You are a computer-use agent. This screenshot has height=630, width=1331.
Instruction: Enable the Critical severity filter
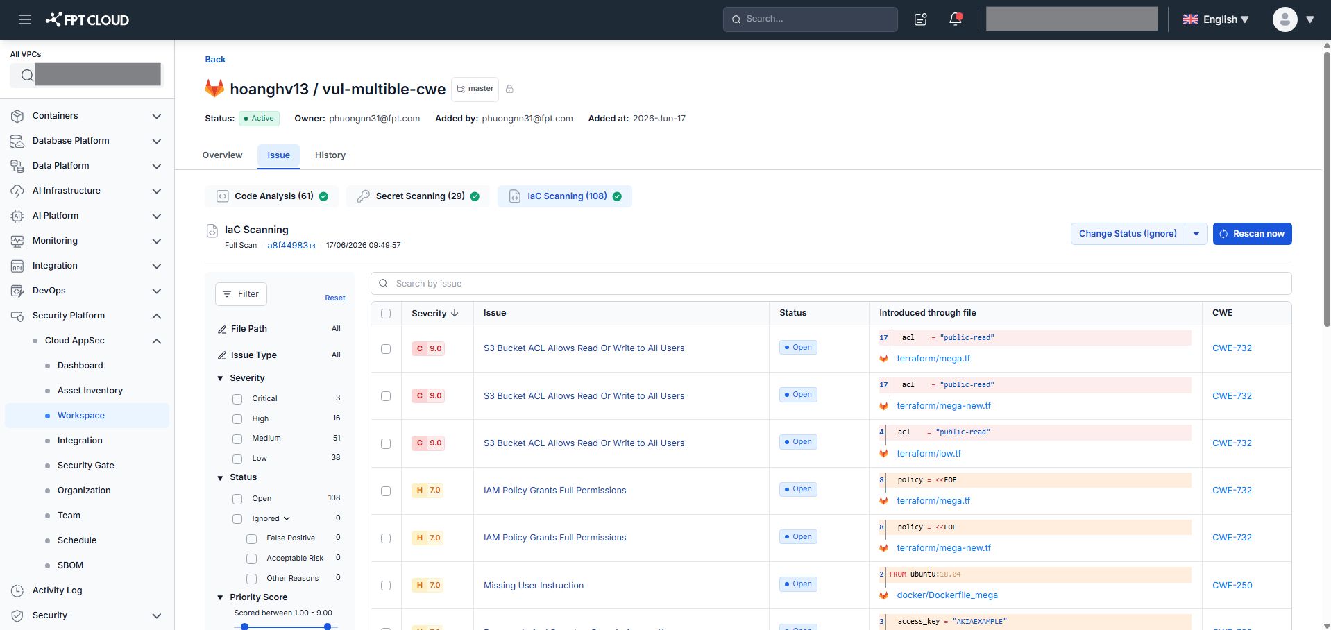[x=237, y=399]
